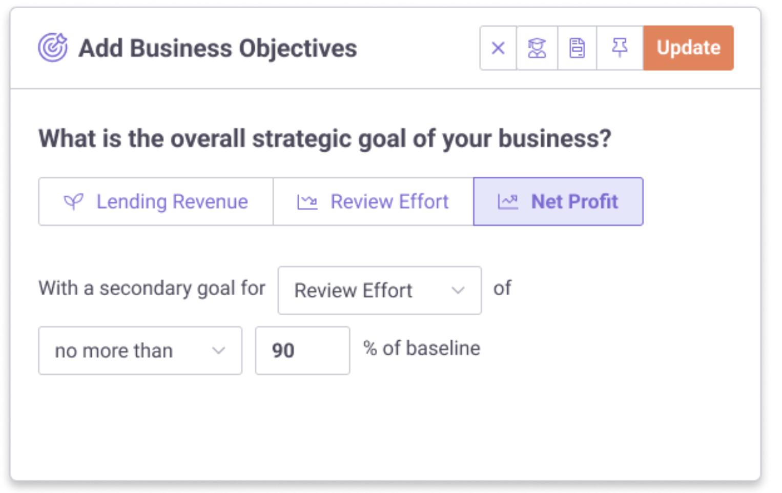Click the sprout icon in Lending Revenue
Screen dimensions: 782x493
coord(73,202)
